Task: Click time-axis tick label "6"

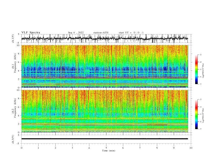Action: click(123, 148)
